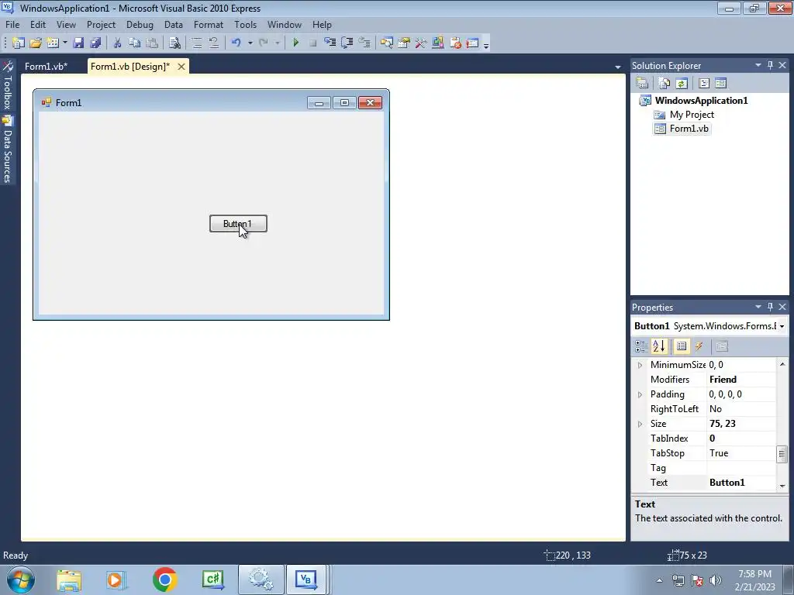
Task: Expand the MinimumSize property
Action: pyautogui.click(x=640, y=366)
